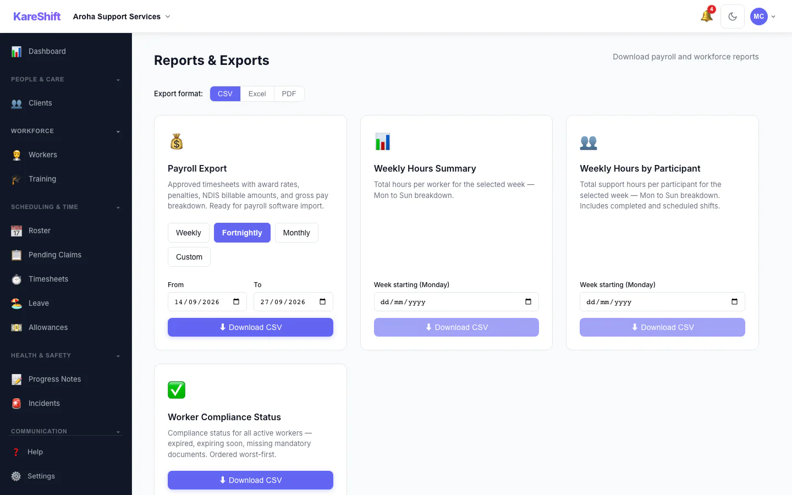The width and height of the screenshot is (792, 495).
Task: Collapse the Communication section
Action: [x=66, y=431]
